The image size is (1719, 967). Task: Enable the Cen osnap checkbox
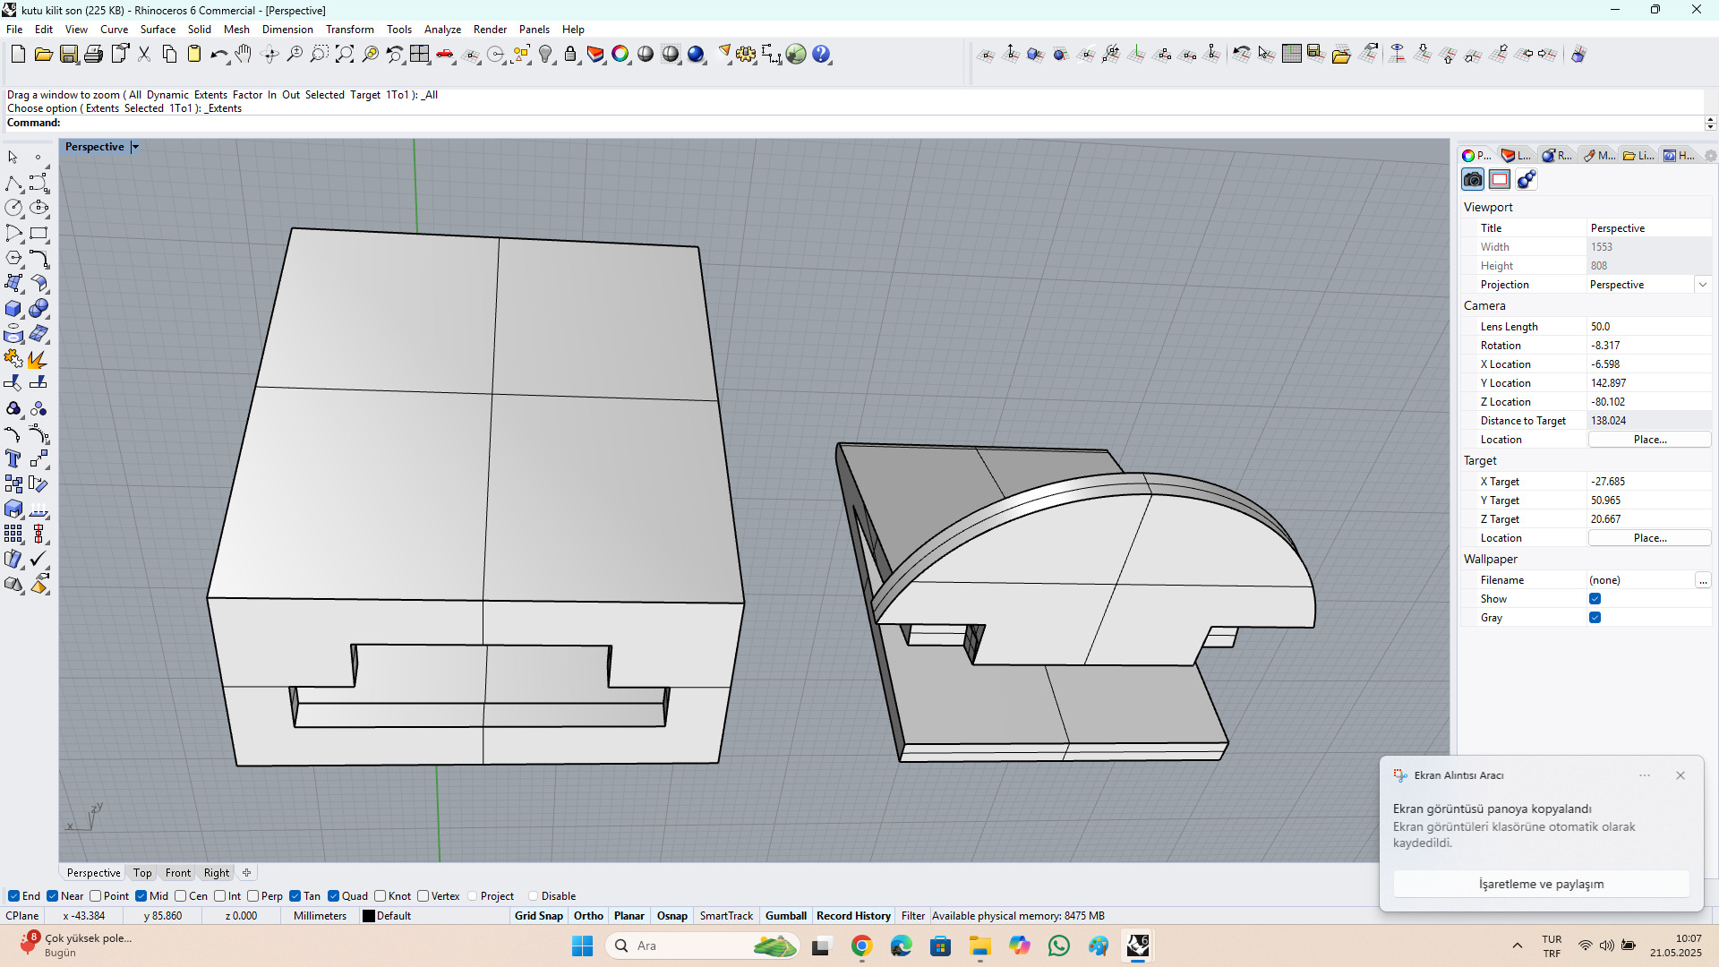tap(180, 896)
